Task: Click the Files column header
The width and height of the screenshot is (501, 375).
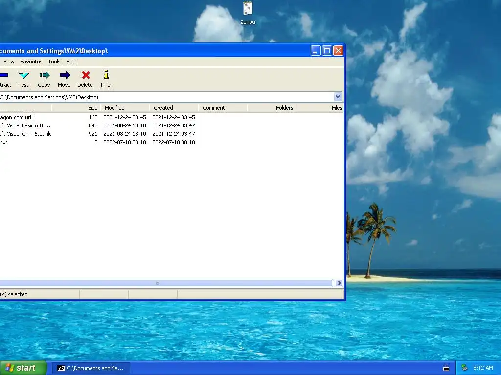Action: pyautogui.click(x=320, y=108)
